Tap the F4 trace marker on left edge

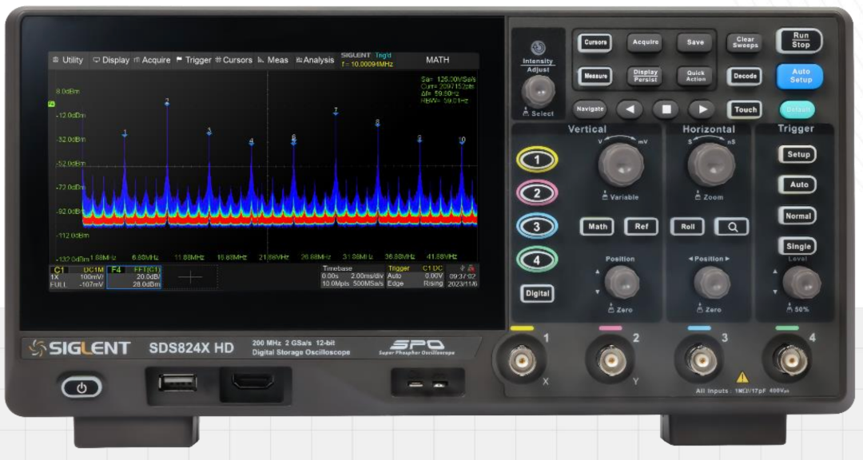pyautogui.click(x=51, y=104)
